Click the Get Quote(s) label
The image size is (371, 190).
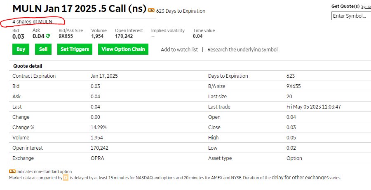[x=345, y=6]
